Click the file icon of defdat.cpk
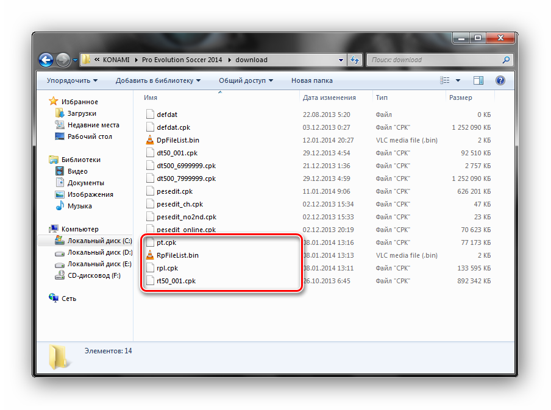This screenshot has width=551, height=410. point(150,127)
